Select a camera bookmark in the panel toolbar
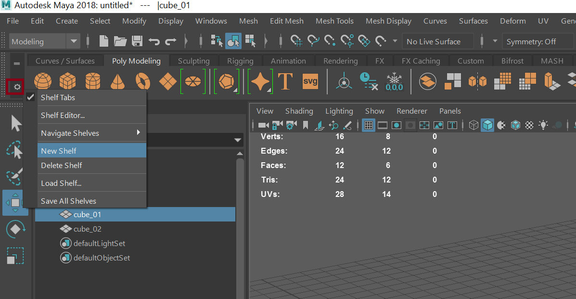This screenshot has width=576, height=299. tap(306, 125)
